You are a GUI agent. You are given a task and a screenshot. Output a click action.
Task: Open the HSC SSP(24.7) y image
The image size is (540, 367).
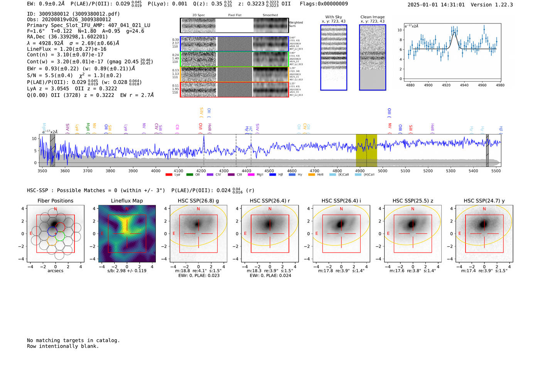click(484, 234)
